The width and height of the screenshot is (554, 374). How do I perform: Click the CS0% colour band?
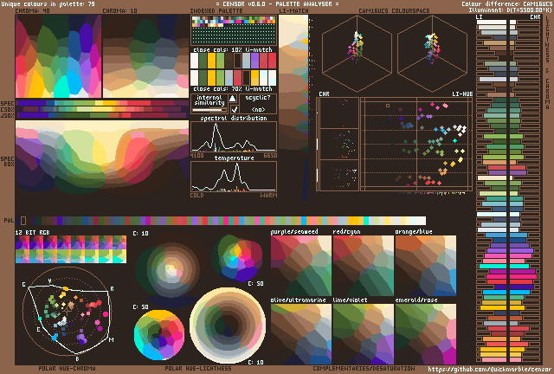click(102, 109)
